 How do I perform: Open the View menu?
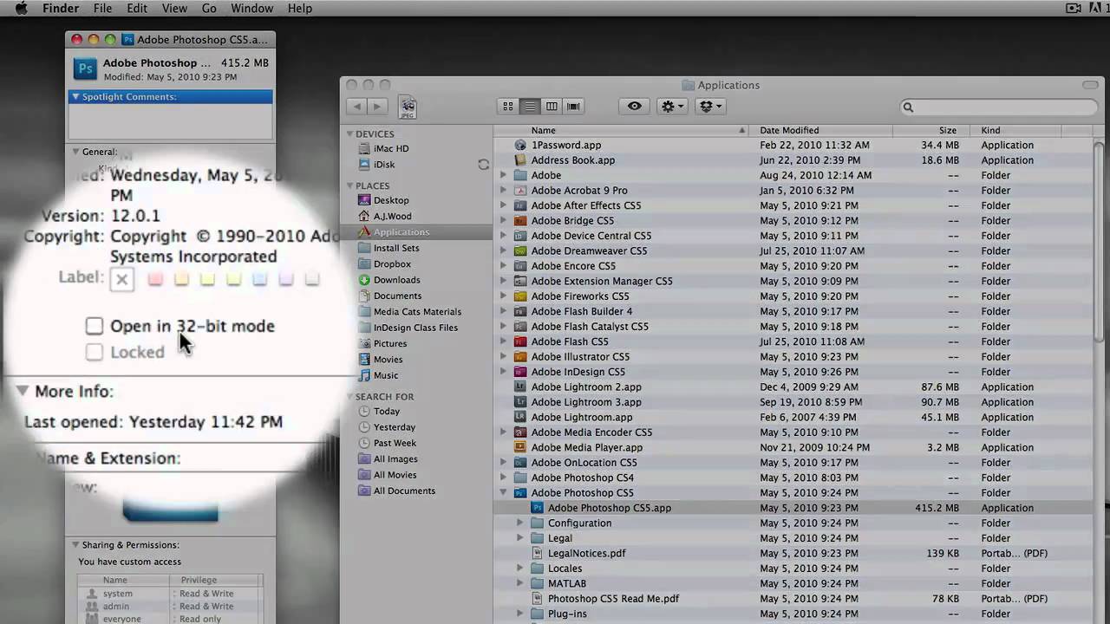coord(174,9)
